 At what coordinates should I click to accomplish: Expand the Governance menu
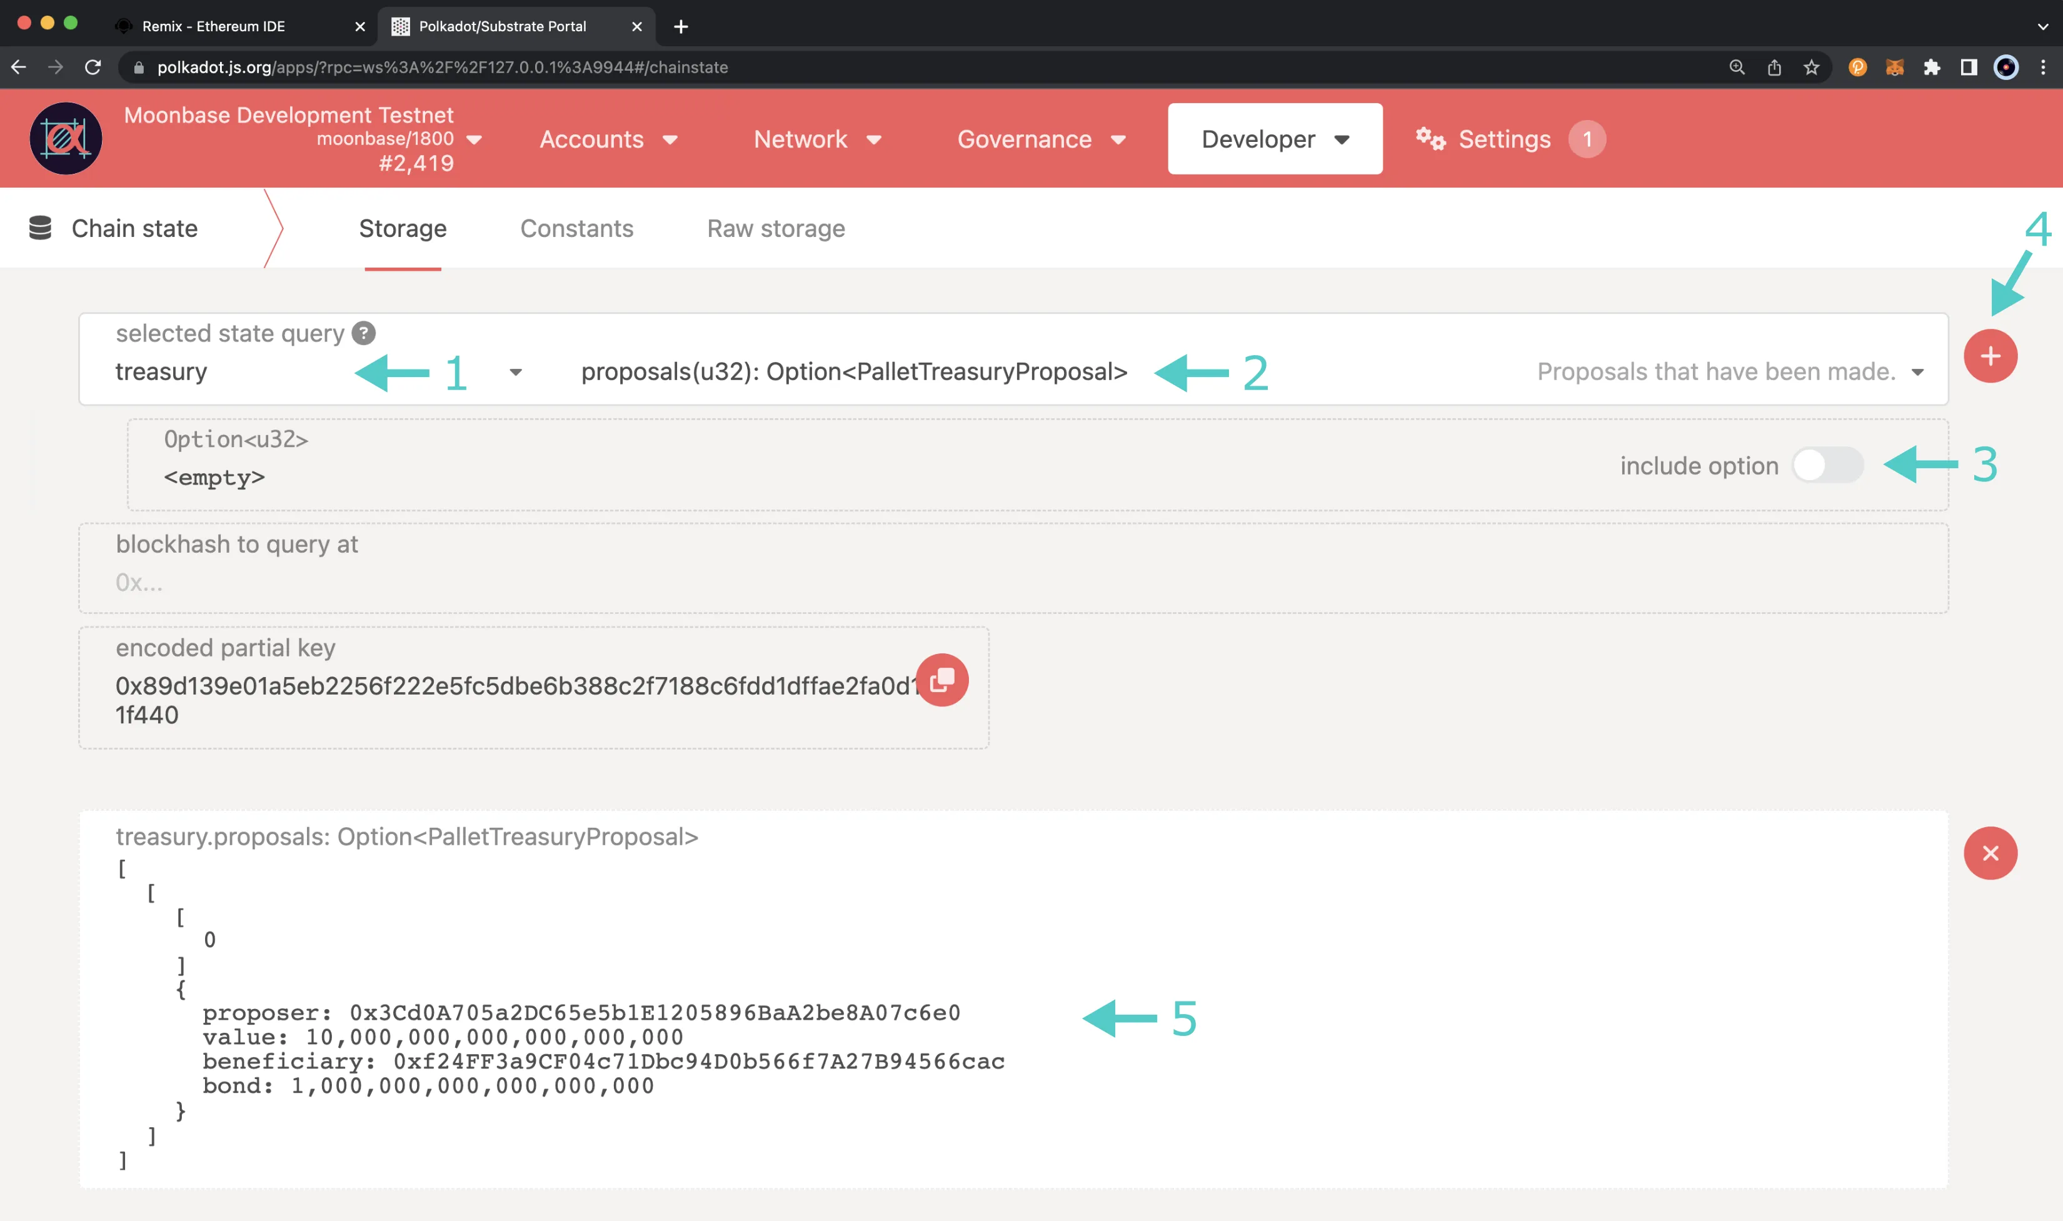point(1042,139)
